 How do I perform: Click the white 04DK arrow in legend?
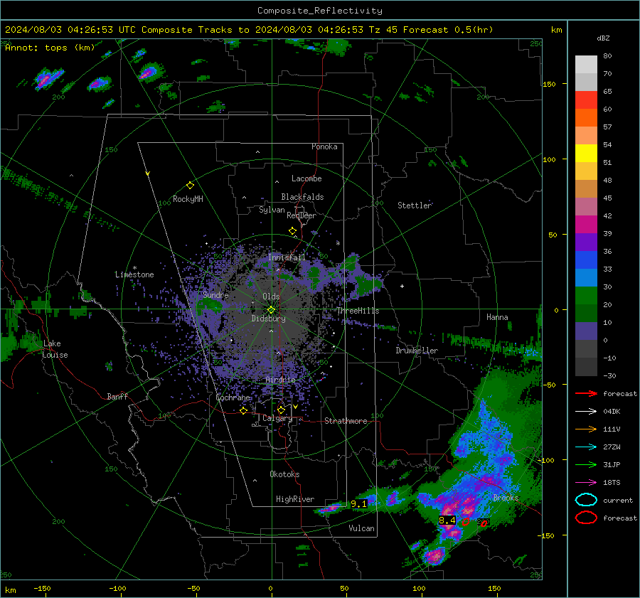(x=586, y=411)
